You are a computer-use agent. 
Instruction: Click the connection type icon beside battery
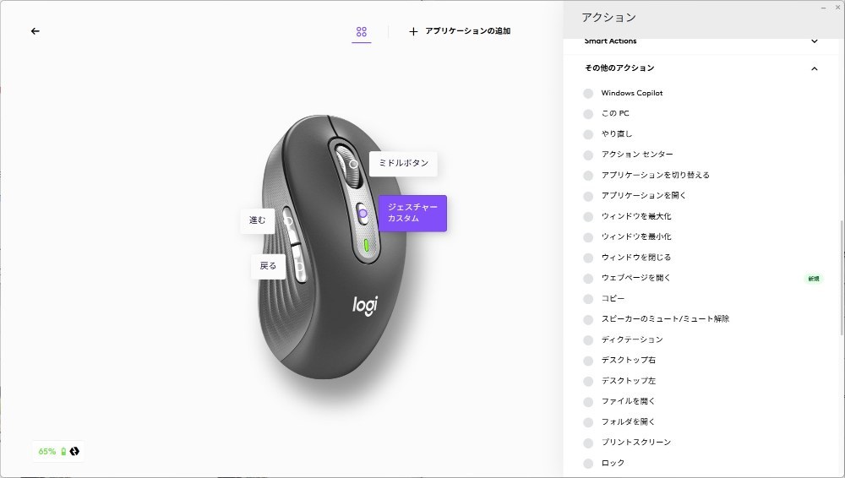point(74,451)
